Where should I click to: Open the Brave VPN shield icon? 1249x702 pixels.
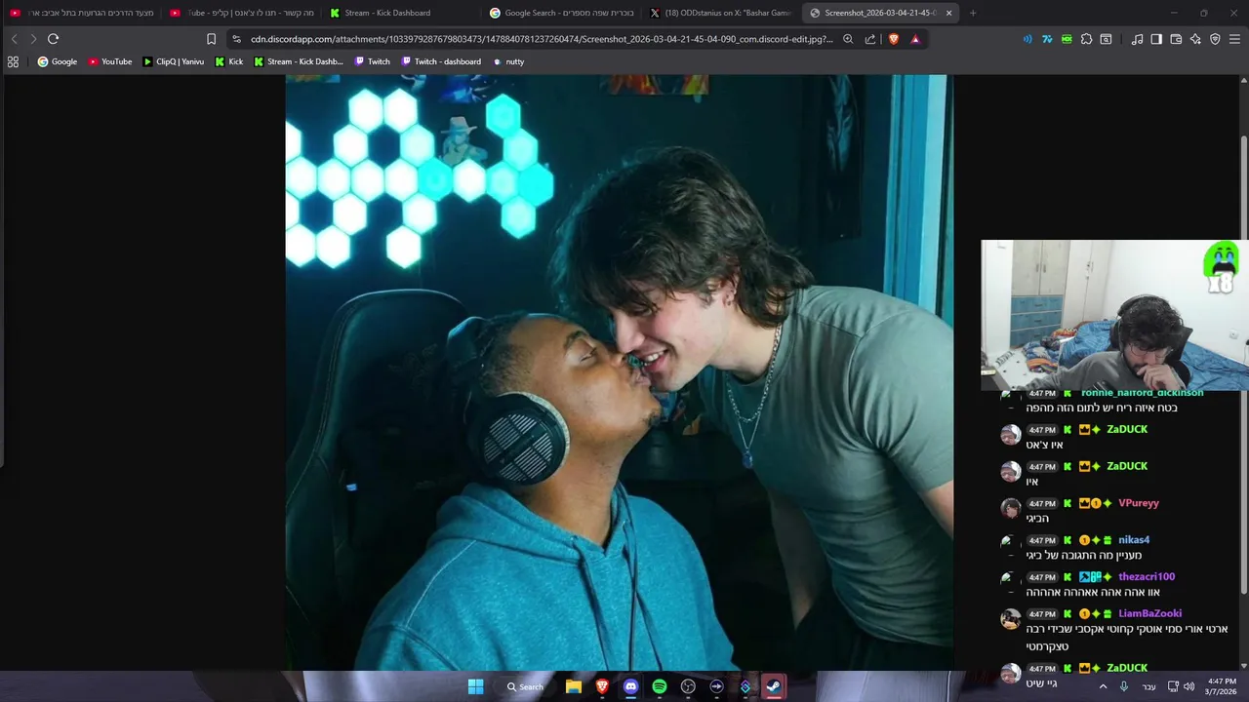[x=1215, y=39]
